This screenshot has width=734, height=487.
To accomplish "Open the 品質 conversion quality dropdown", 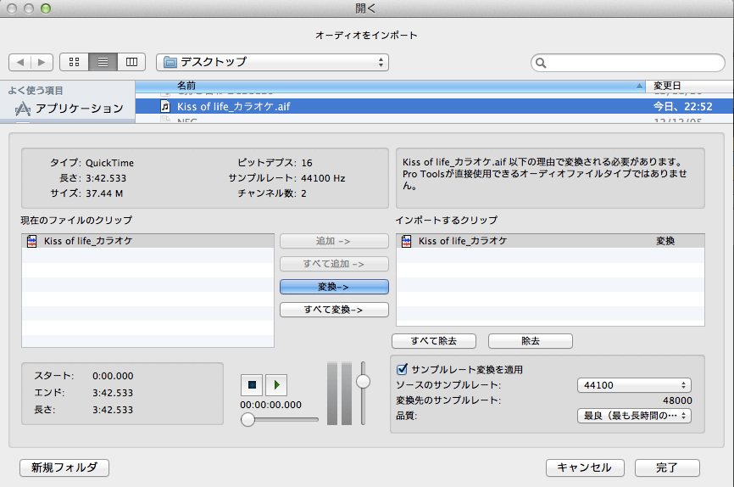I will [x=634, y=416].
